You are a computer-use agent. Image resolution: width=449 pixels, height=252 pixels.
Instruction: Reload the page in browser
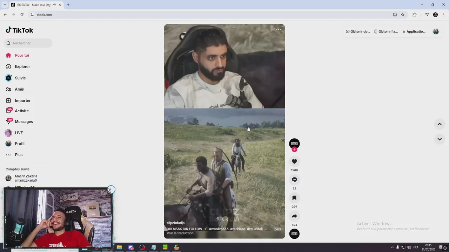pyautogui.click(x=22, y=15)
